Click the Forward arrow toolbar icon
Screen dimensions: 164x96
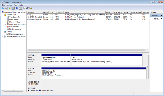pyautogui.click(x=6, y=8)
